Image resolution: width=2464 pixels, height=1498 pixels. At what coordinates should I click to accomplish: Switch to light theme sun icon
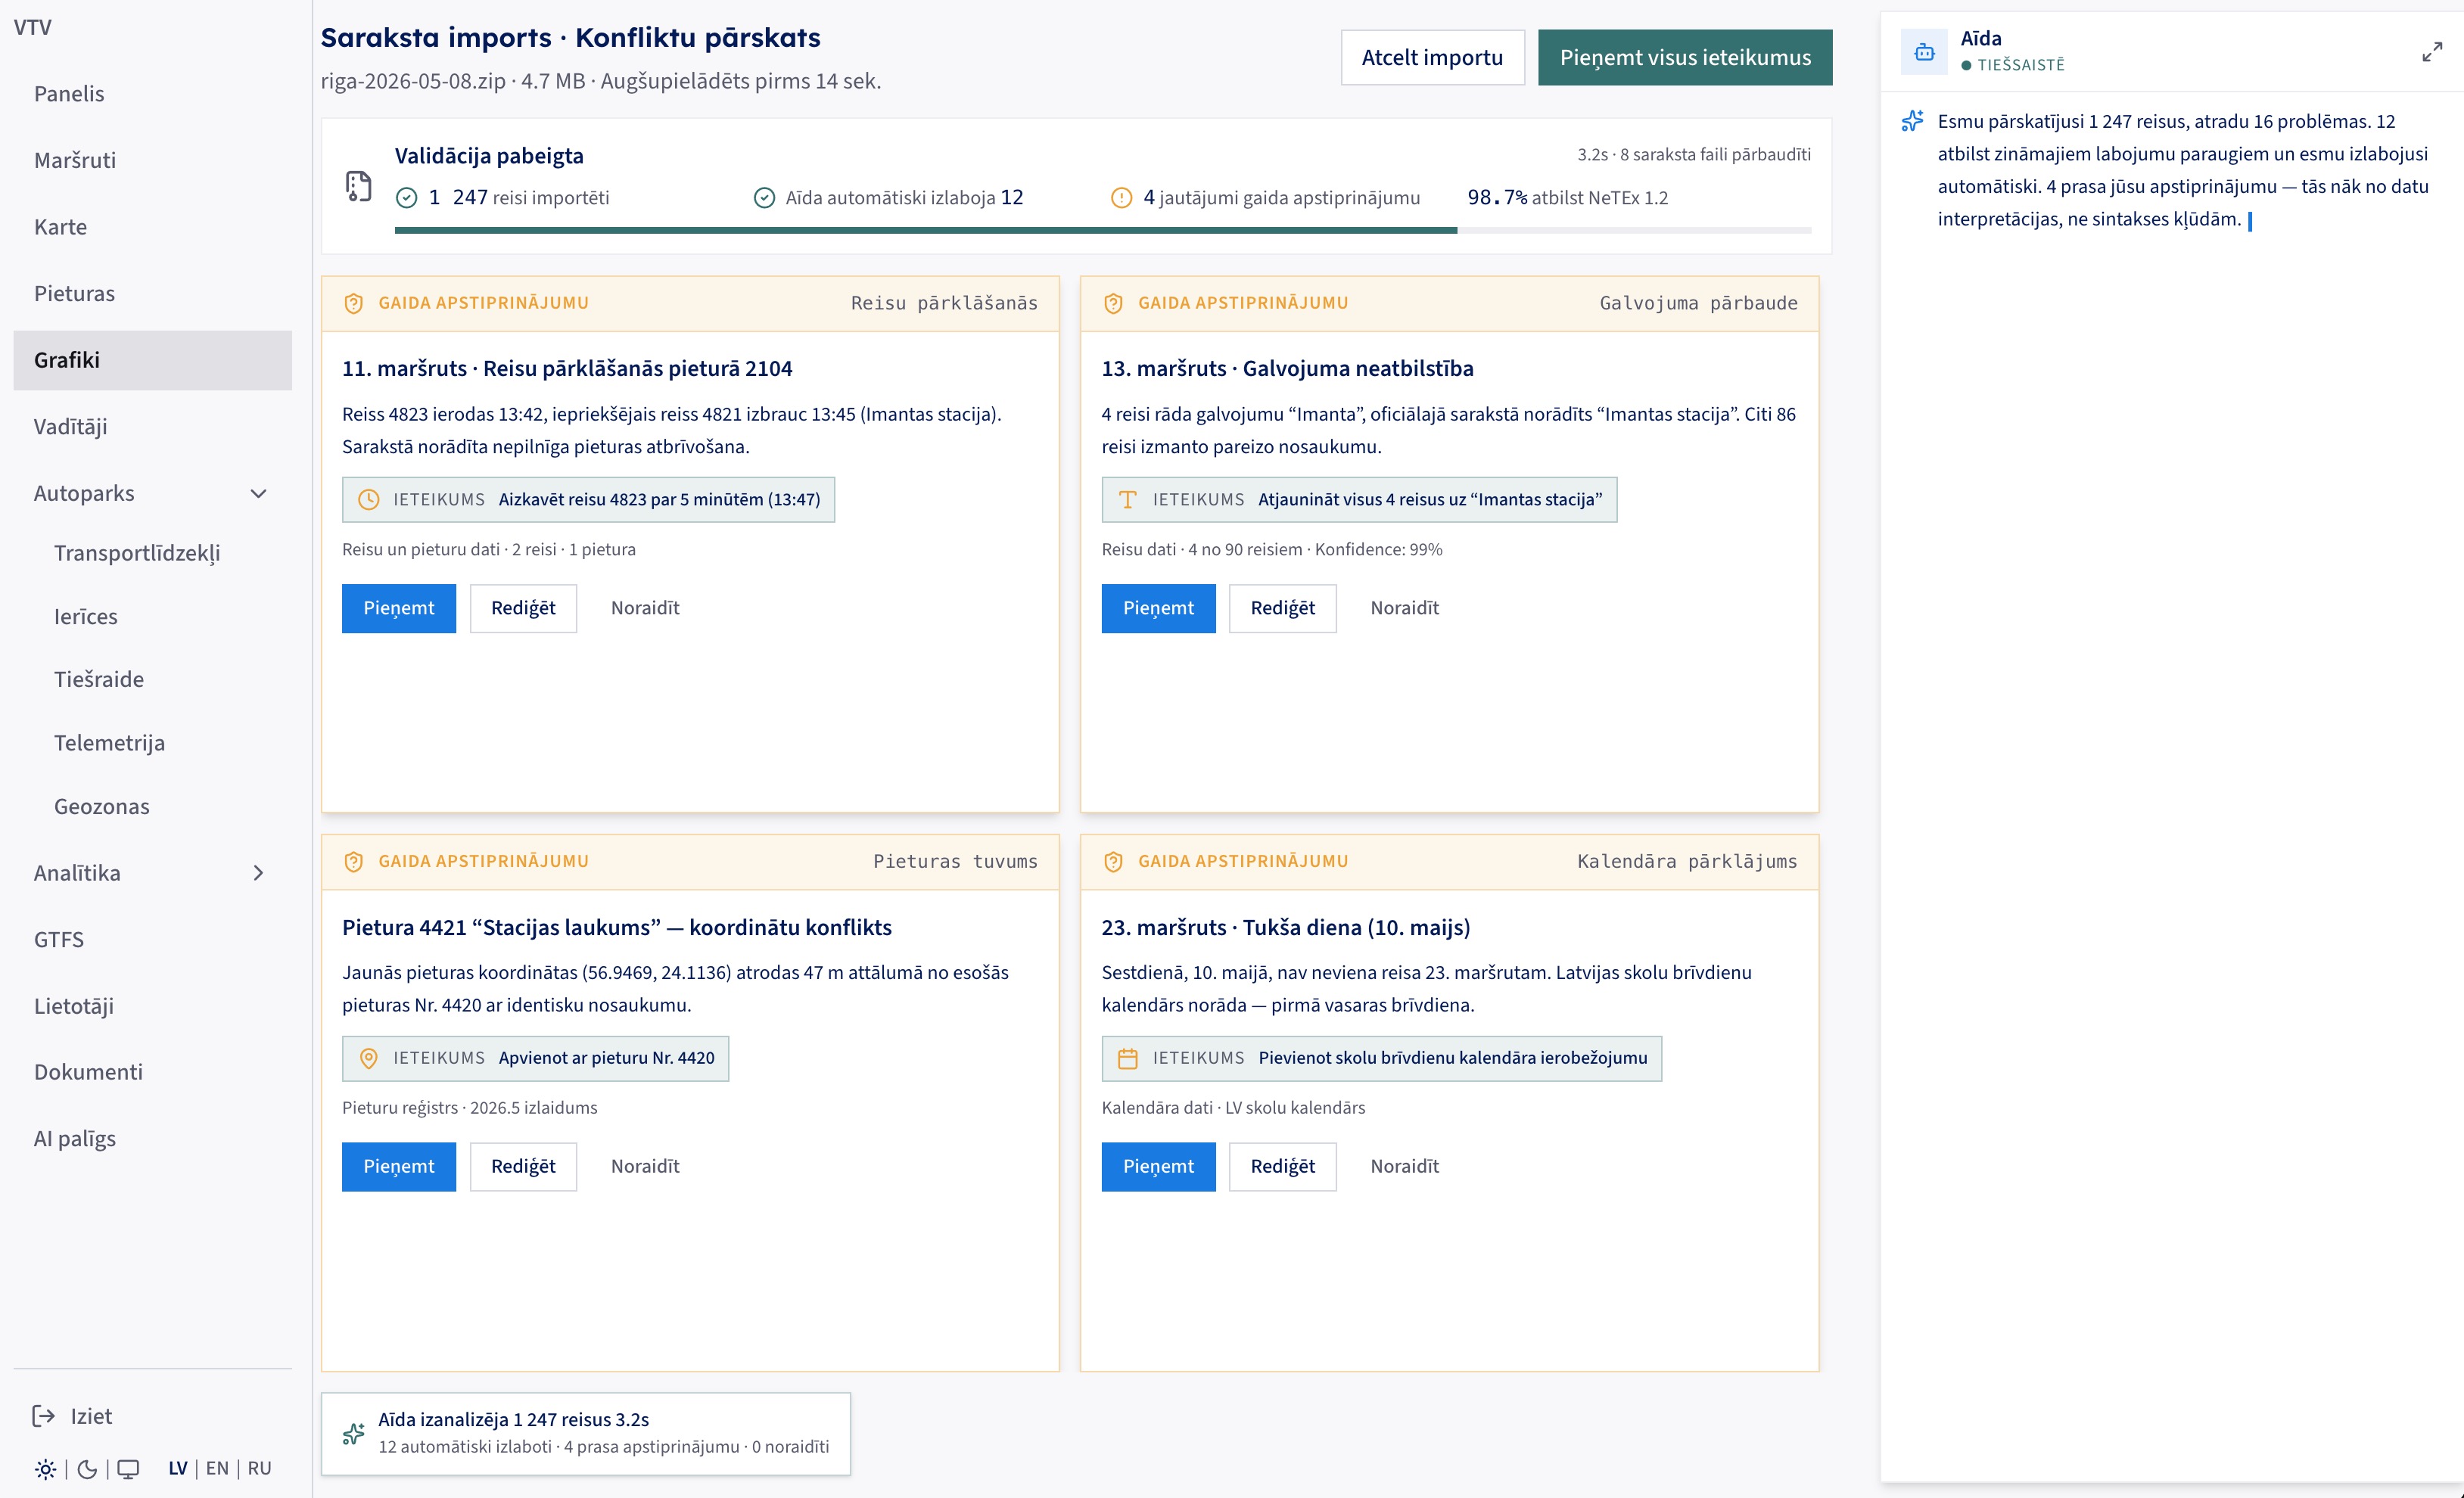tap(46, 1469)
